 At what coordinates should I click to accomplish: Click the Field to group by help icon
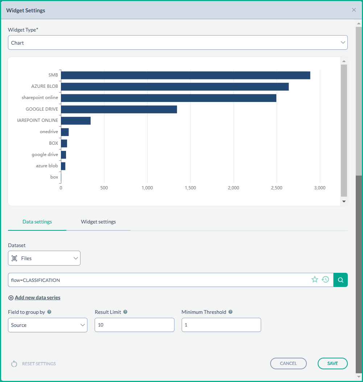coord(49,312)
